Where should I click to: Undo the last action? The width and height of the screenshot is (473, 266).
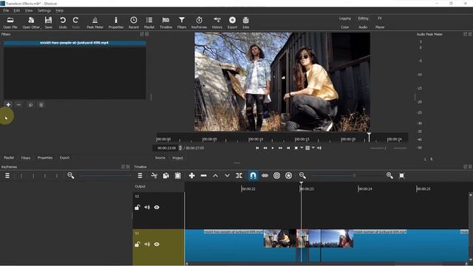[63, 23]
